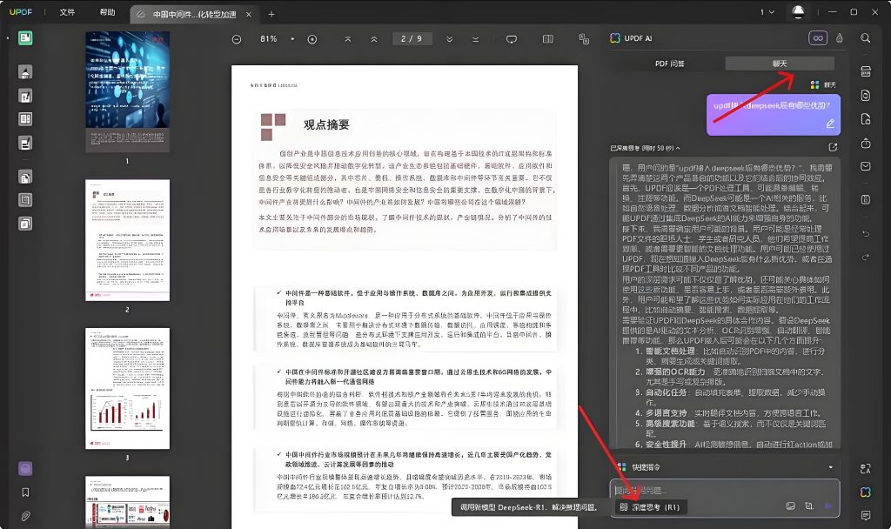Open the 81% zoom level dropdown

(292, 39)
